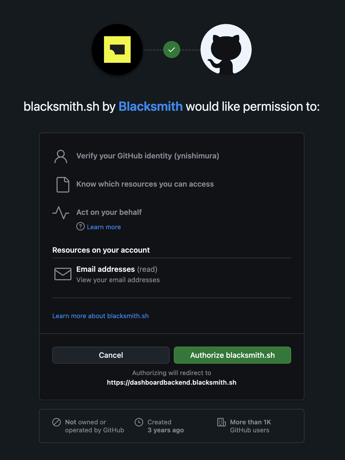The height and width of the screenshot is (460, 345).
Task: Click the activity pulse icon
Action: point(61,213)
